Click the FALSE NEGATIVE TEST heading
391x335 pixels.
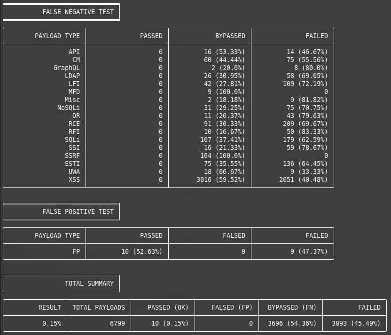click(x=78, y=12)
